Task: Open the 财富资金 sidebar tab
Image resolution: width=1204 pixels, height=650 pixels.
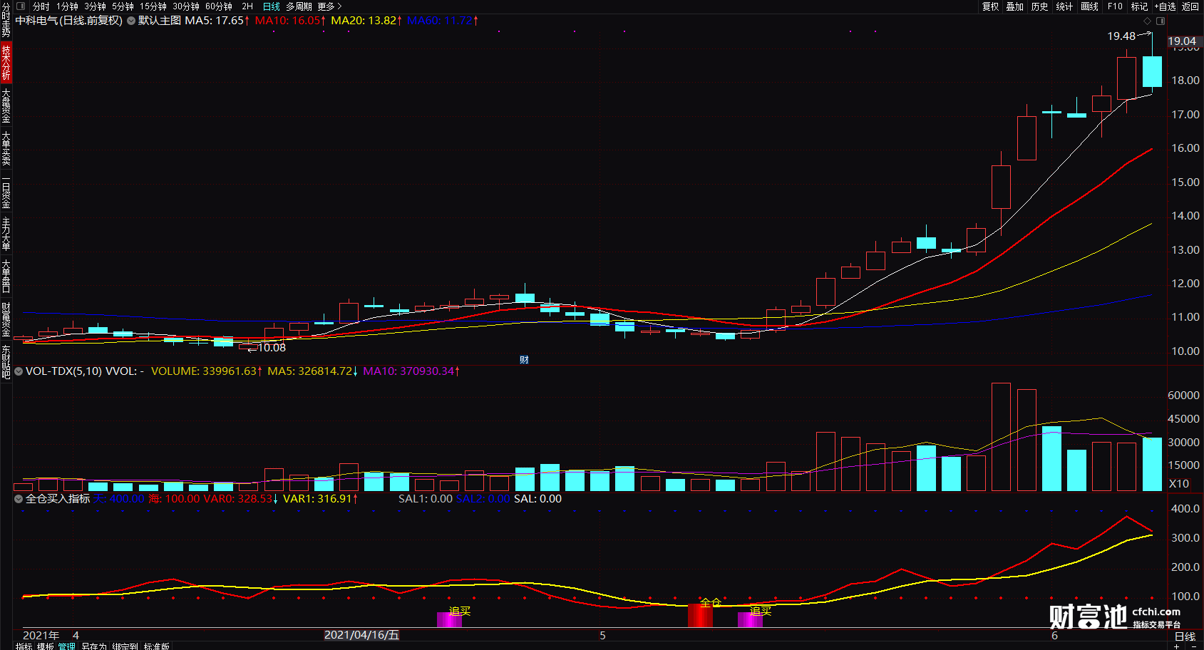Action: [x=6, y=319]
